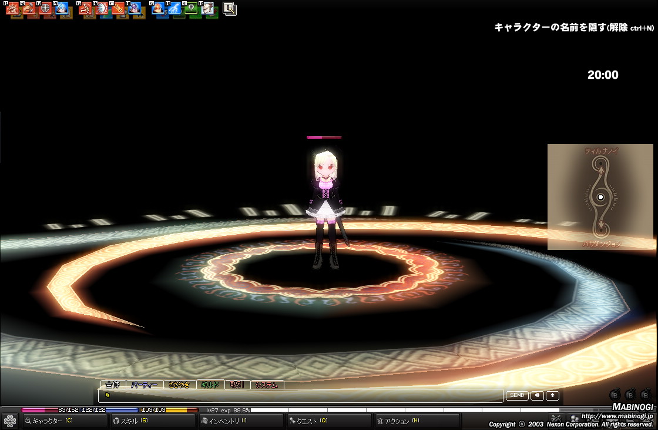Click the first bomb-shaped B icon
Viewport: 658px width, 430px height.
(x=615, y=394)
